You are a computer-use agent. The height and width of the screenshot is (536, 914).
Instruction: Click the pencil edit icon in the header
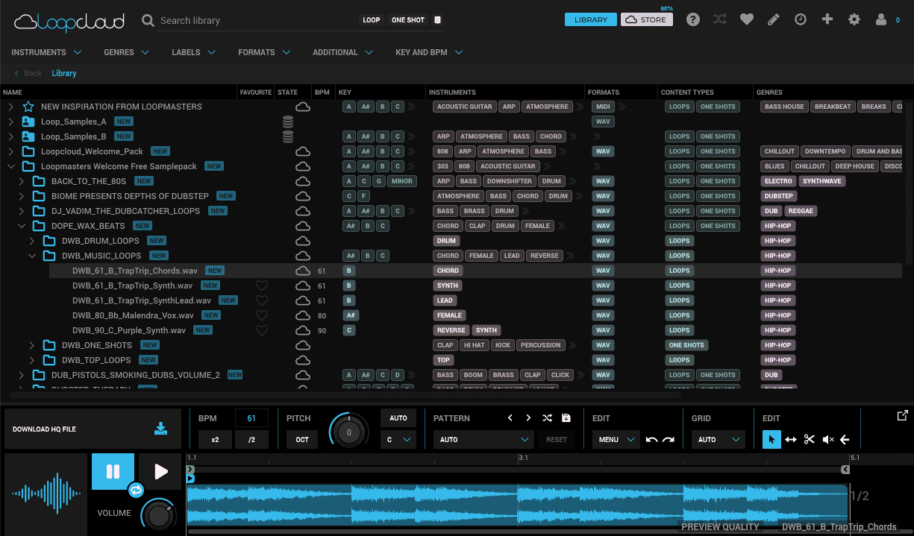coord(774,19)
